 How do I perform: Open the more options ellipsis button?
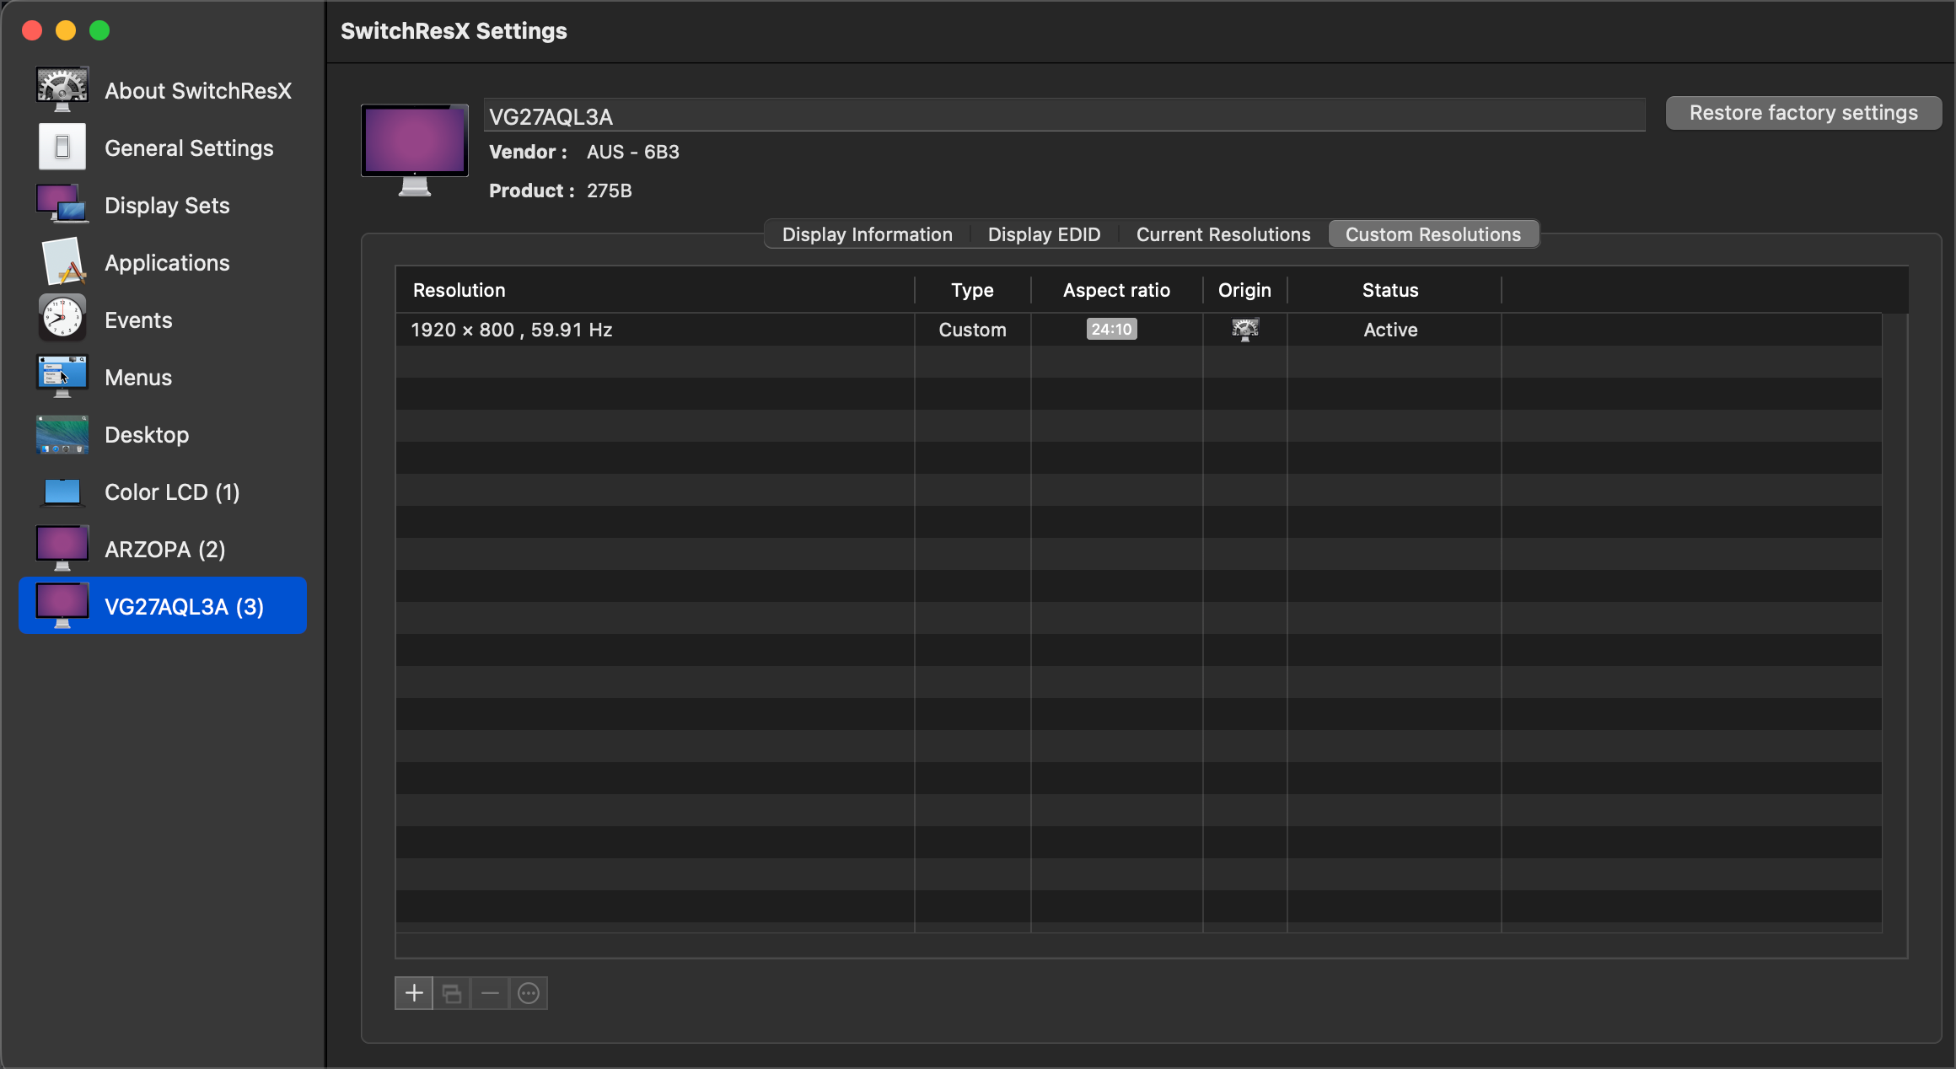[529, 993]
